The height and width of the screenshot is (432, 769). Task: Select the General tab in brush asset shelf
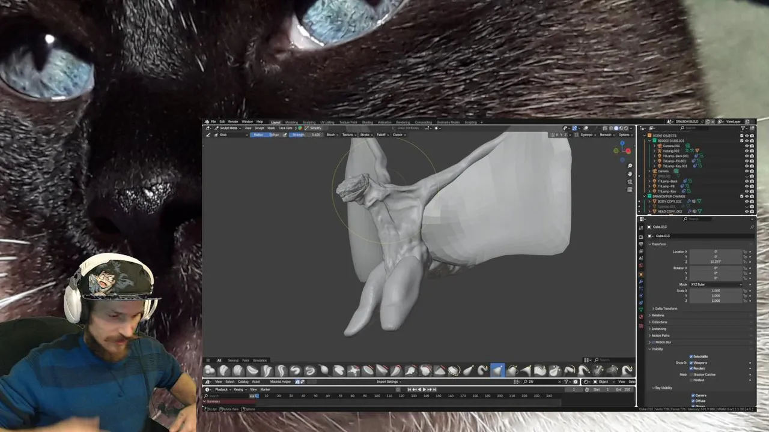coord(233,360)
